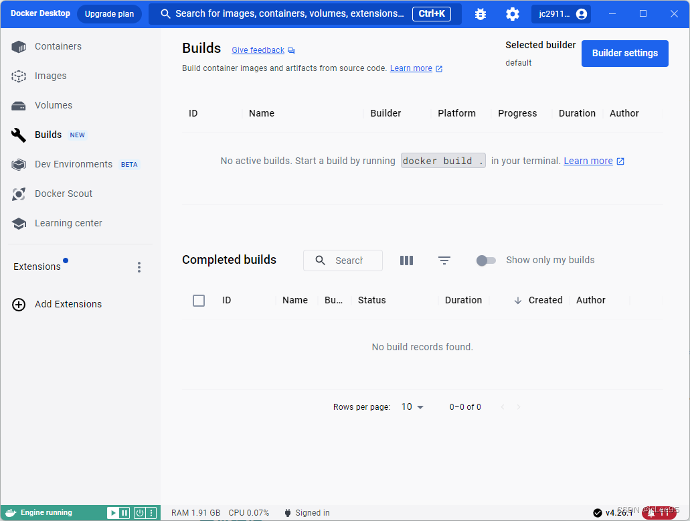Select the Builds wrench icon
Screen dimensions: 690x521
pyautogui.click(x=19, y=135)
